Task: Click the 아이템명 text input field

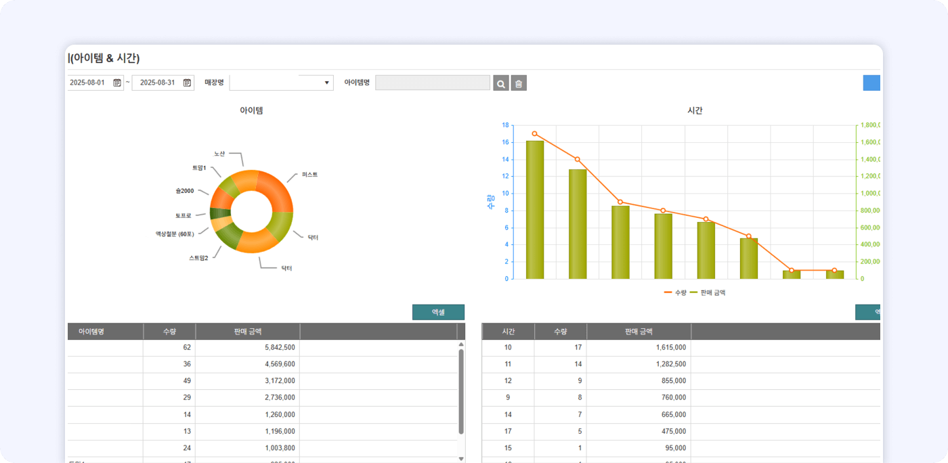Action: [x=432, y=83]
